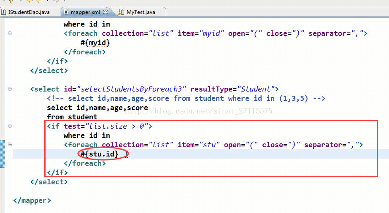The image size is (389, 213).
Task: Click the separator="," attribute in the stu foreach
Action: (332, 145)
